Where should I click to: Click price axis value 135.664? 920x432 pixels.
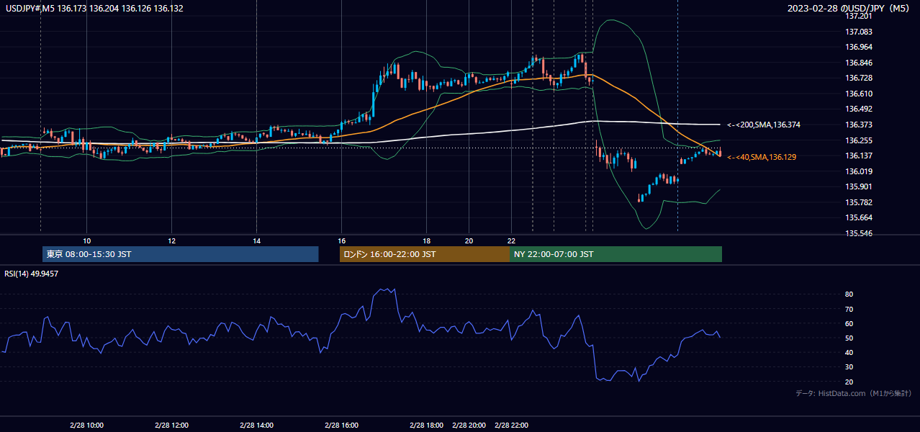point(859,218)
